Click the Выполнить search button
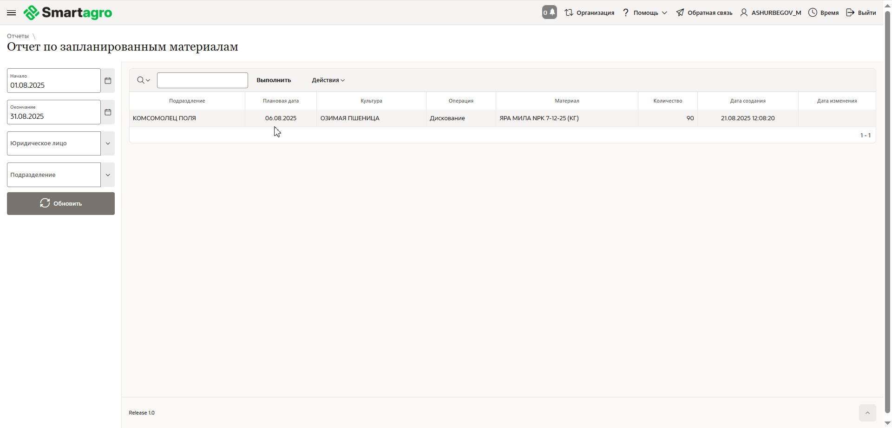Image resolution: width=892 pixels, height=428 pixels. [x=274, y=80]
